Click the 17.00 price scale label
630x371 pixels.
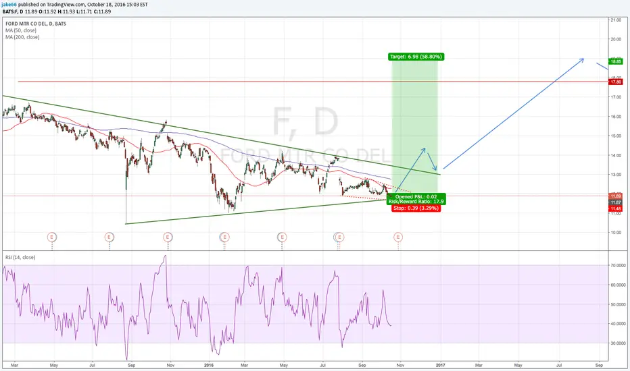(616, 97)
